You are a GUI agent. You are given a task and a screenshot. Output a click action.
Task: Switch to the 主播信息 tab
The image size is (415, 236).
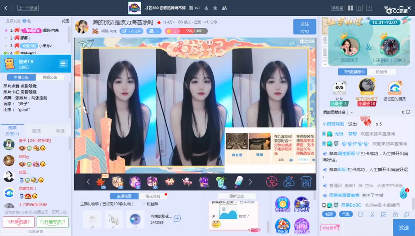point(124,196)
